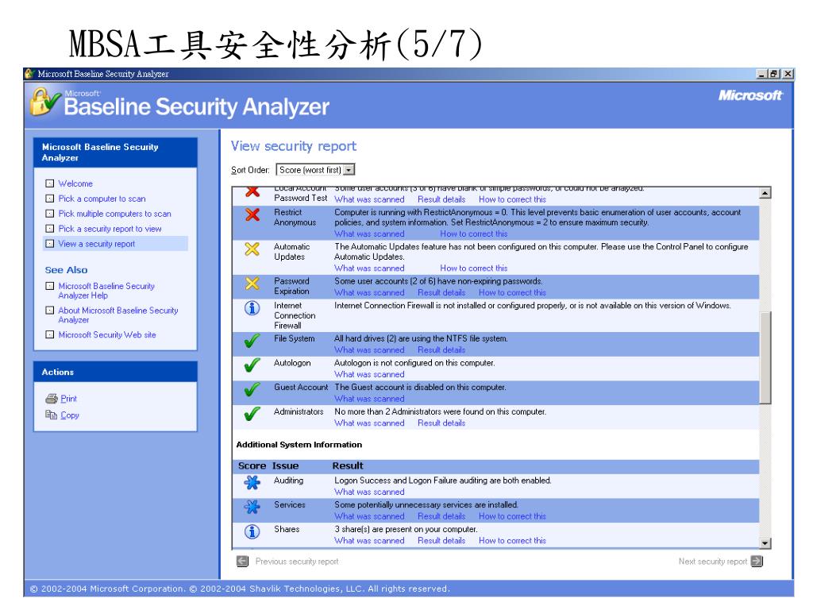Open Pick a security report to view
The image size is (813, 610).
click(x=110, y=229)
